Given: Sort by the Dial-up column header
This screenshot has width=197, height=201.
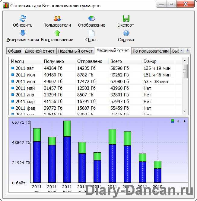Looking at the screenshot, I should pos(158,61).
